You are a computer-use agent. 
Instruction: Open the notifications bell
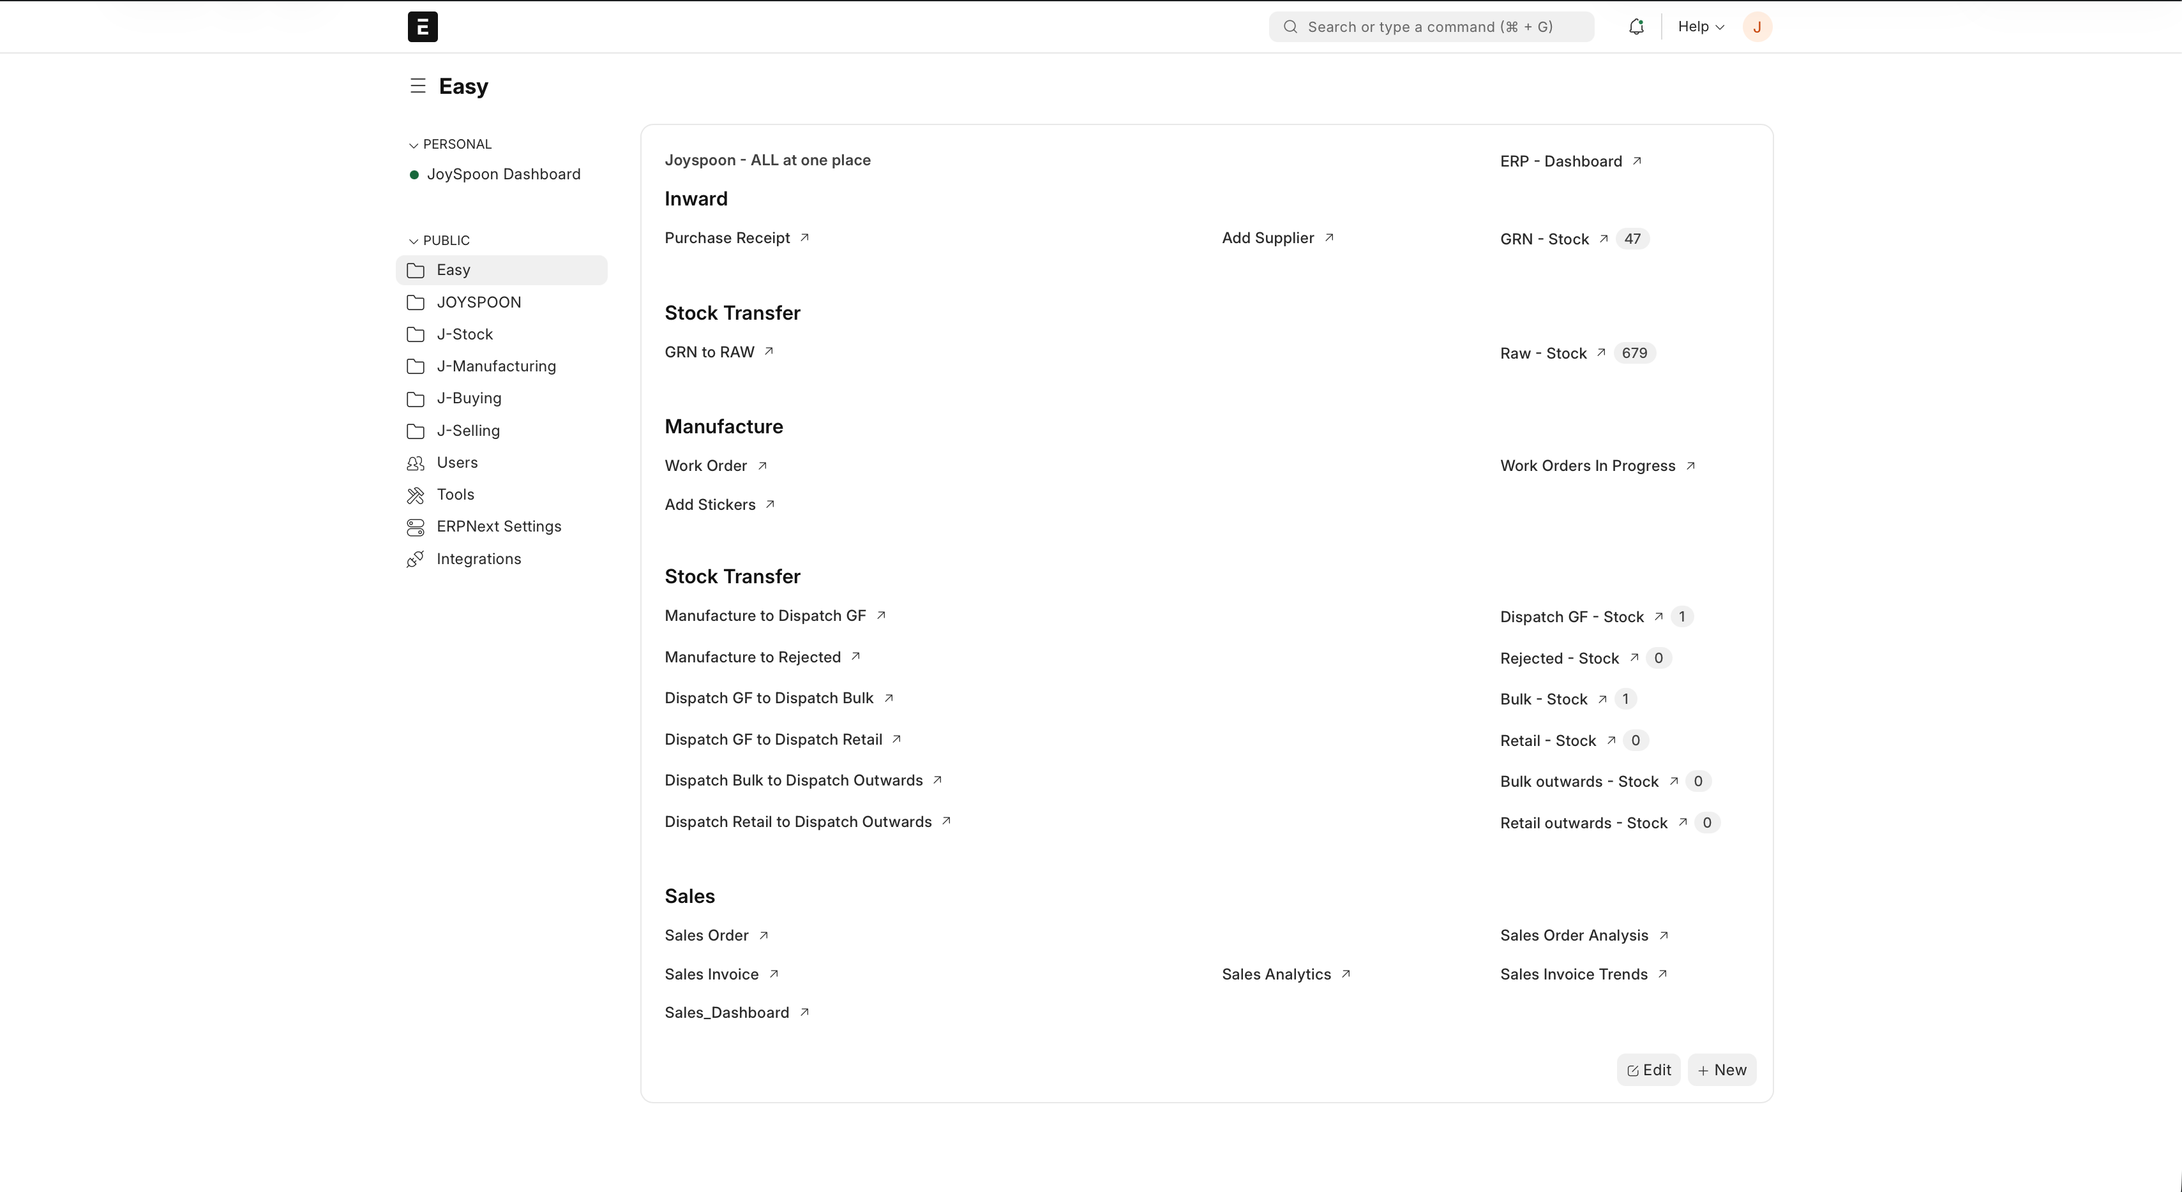pyautogui.click(x=1637, y=26)
